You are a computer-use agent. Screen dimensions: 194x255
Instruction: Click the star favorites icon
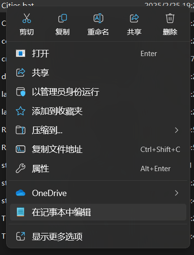tap(21, 111)
